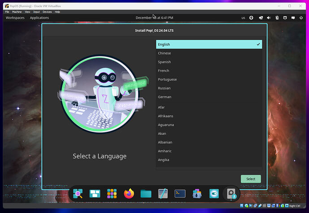The height and width of the screenshot is (213, 309).
Task: Select German in the language list
Action: [209, 97]
